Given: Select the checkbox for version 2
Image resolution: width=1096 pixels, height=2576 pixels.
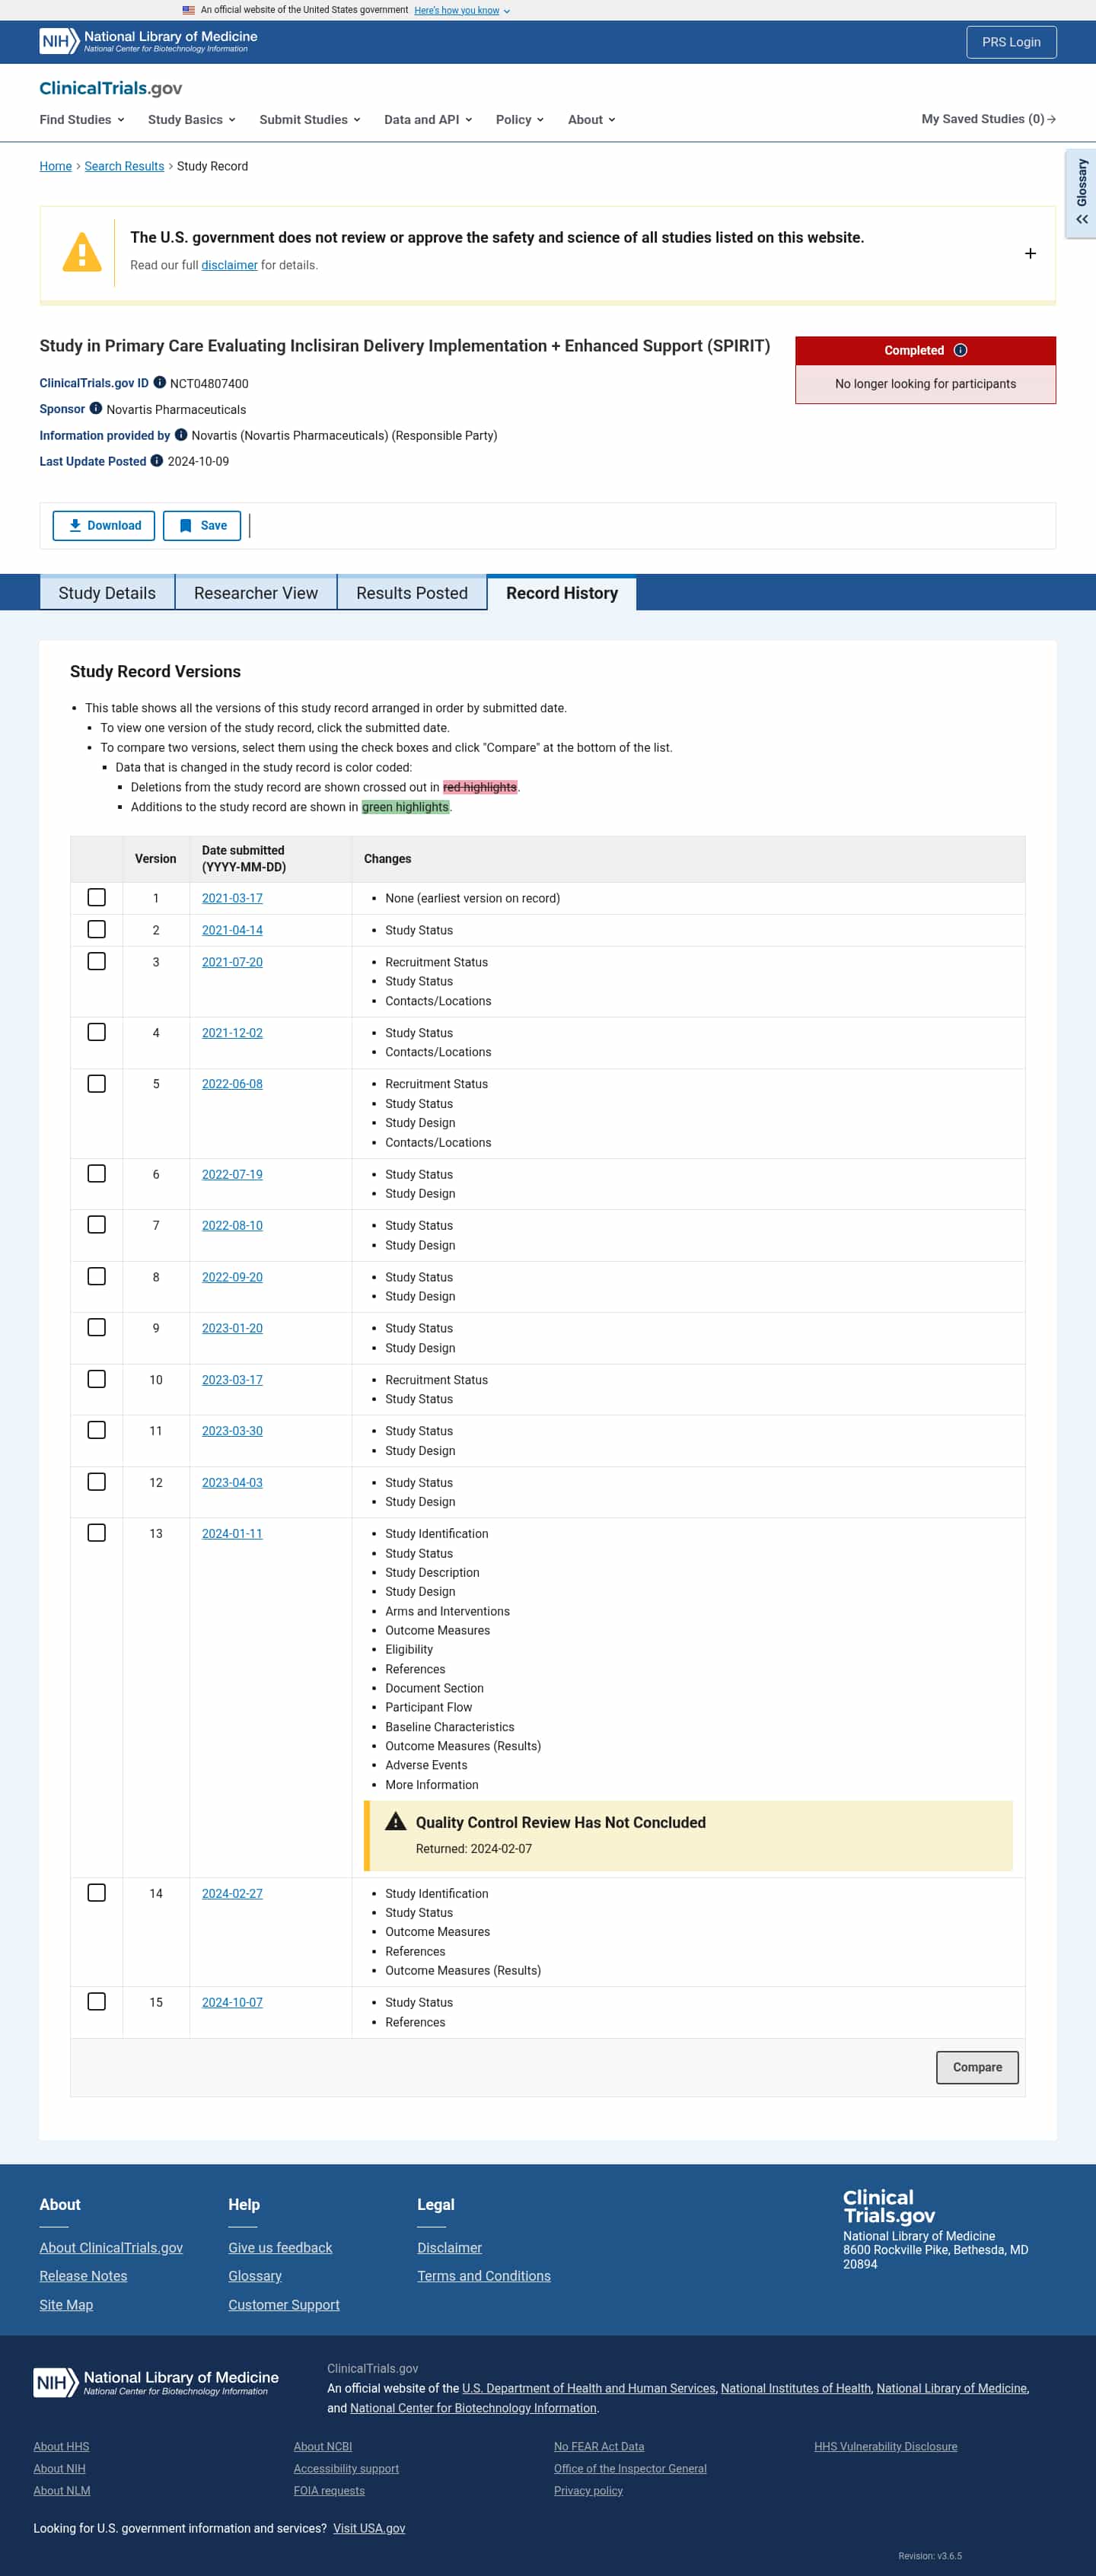Looking at the screenshot, I should point(97,929).
